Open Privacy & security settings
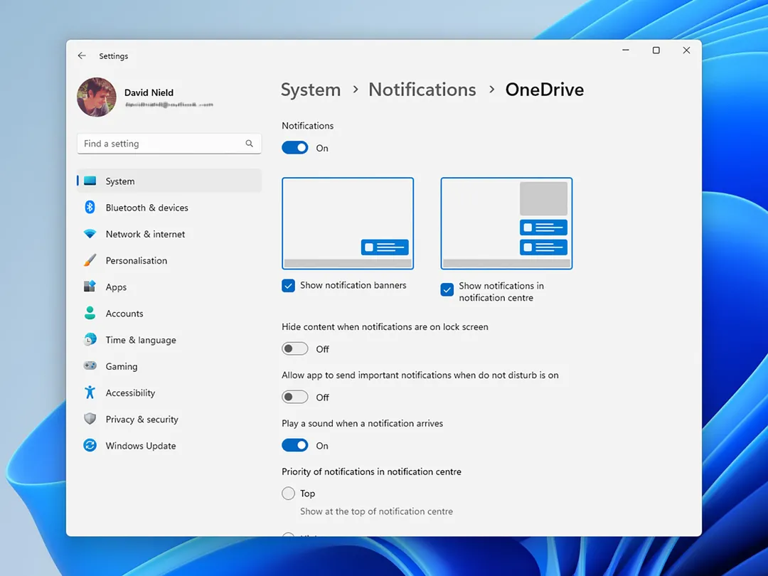This screenshot has height=576, width=768. [169, 419]
